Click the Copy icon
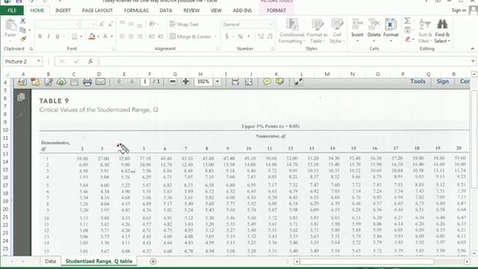The image size is (478, 269). 22,30
